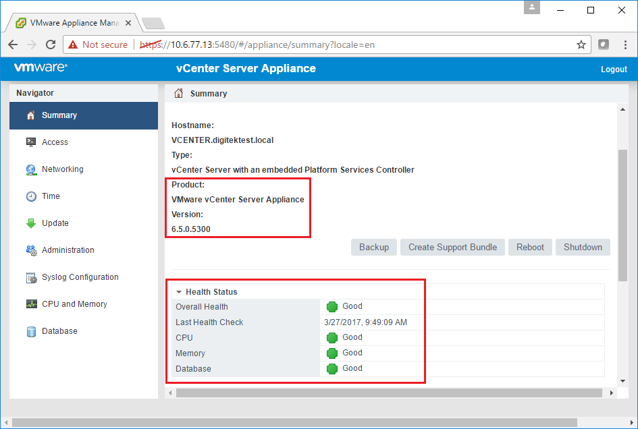This screenshot has width=638, height=429.
Task: Click the Administration users icon
Action: (x=31, y=250)
